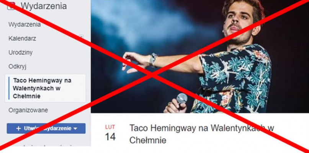Open the dropdown arrow on Utwórz wydarzenie

[75, 129]
